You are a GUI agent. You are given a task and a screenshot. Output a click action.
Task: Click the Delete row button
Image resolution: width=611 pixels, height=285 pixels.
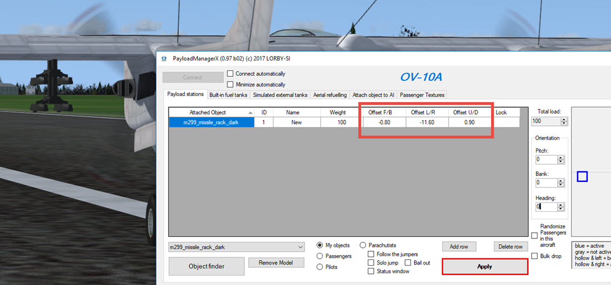coord(510,246)
